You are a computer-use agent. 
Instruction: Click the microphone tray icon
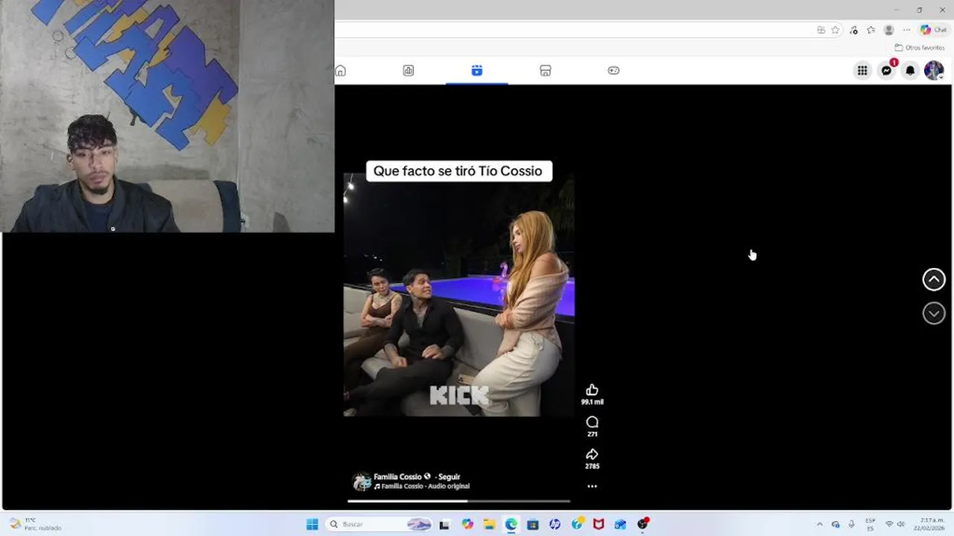852,524
